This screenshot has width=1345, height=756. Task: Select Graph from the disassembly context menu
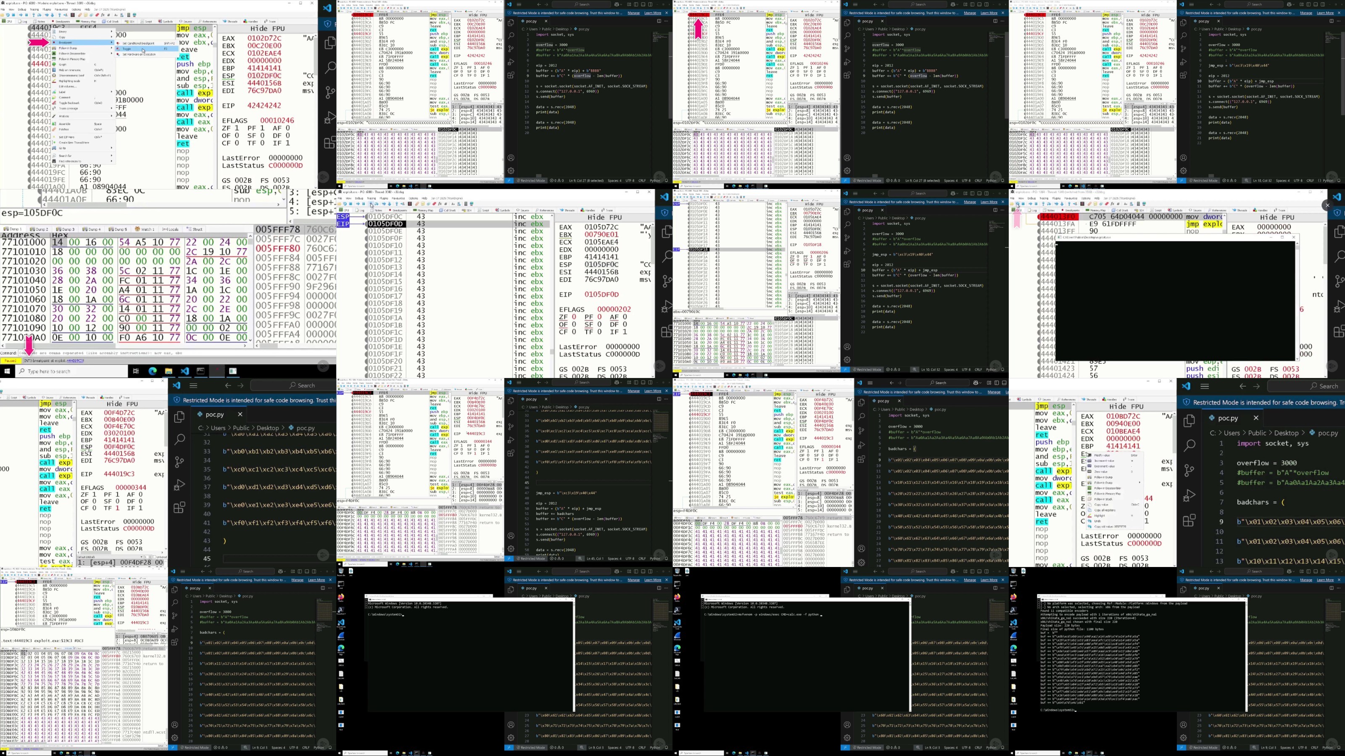82,65
